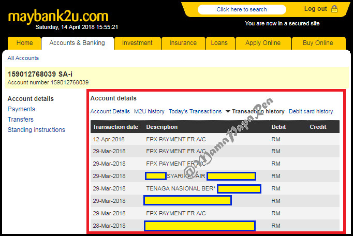Screen dimensions: 353x236
Task: Go to the Loans tab
Action: (219, 43)
